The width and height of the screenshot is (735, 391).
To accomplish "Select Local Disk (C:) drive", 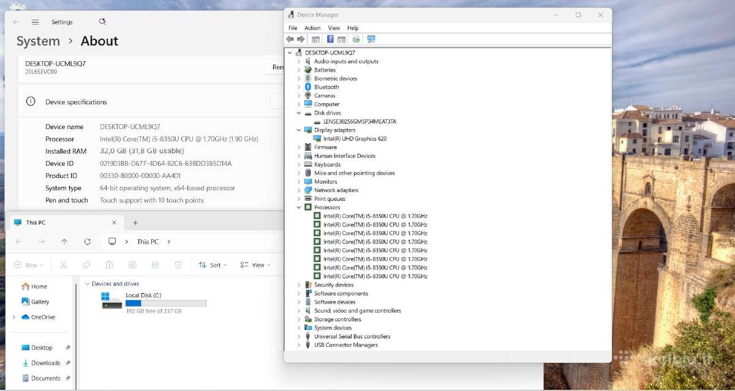I will point(154,302).
